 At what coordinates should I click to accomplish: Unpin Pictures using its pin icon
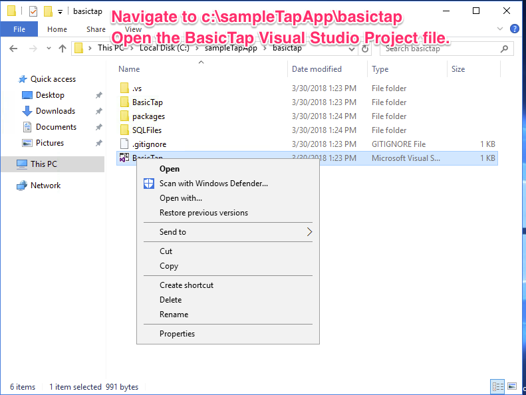pos(98,143)
